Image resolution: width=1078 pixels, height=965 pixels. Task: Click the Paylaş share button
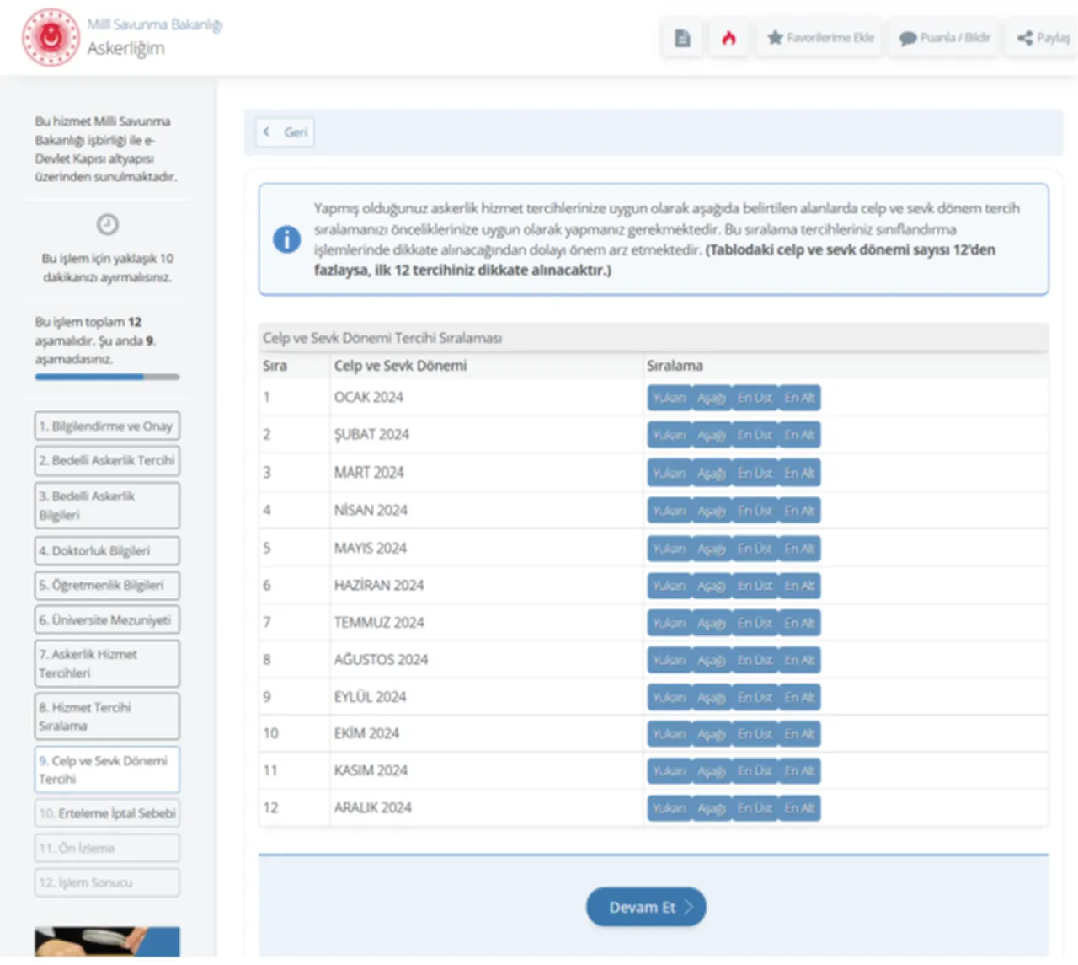[x=1043, y=38]
